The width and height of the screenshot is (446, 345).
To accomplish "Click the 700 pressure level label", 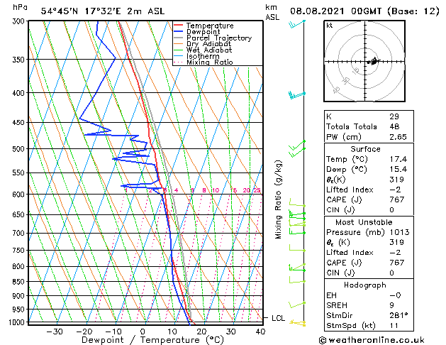I will tap(20, 233).
